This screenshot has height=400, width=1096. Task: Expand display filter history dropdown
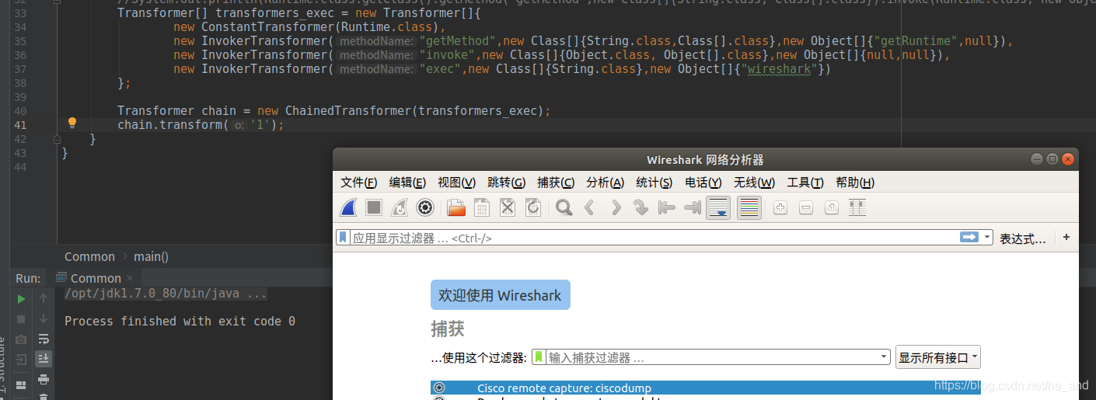click(987, 238)
